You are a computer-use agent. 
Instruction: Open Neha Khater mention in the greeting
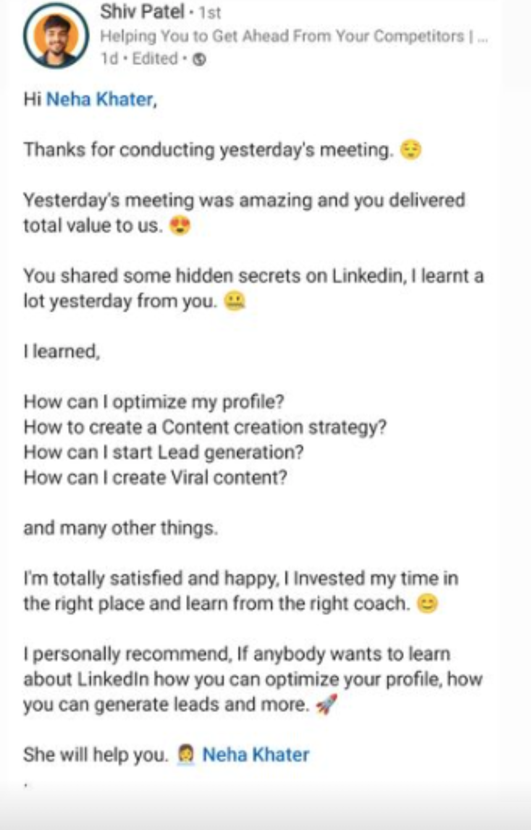click(x=100, y=99)
